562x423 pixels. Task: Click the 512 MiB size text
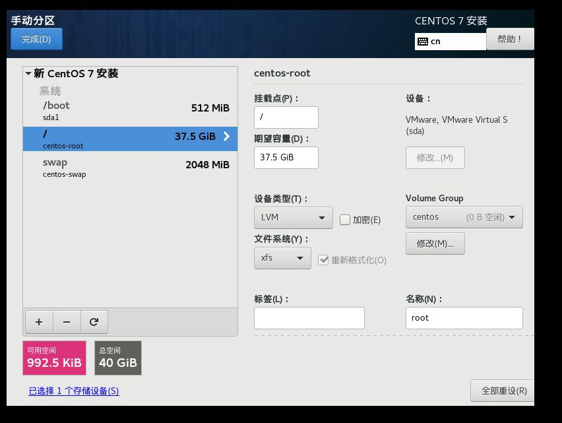point(210,108)
